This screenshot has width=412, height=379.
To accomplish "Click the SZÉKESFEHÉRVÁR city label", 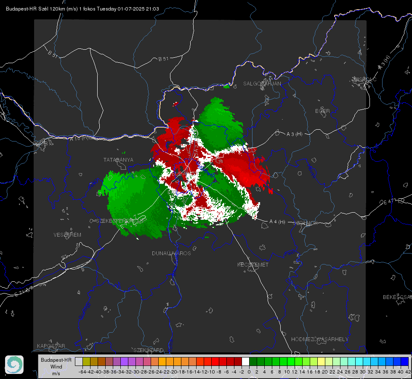I will (x=120, y=221).
